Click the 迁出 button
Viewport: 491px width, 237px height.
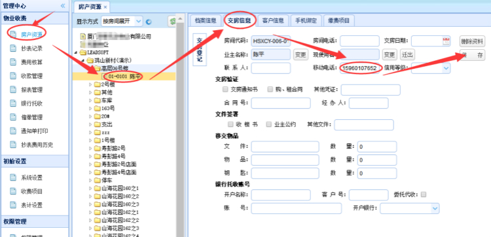[407, 54]
